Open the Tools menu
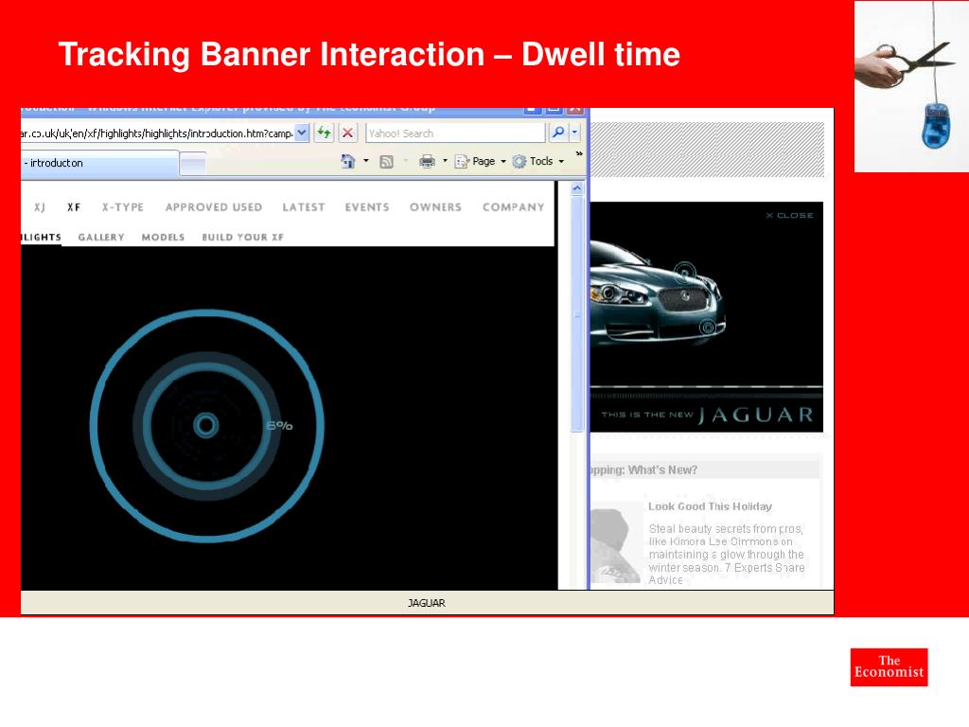 538,161
